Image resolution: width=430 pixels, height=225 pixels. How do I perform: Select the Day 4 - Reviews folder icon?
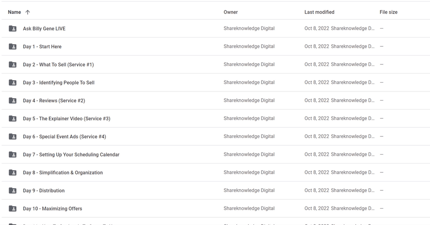point(13,101)
